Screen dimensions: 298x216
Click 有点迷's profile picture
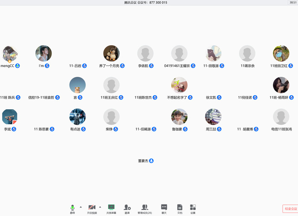77,117
